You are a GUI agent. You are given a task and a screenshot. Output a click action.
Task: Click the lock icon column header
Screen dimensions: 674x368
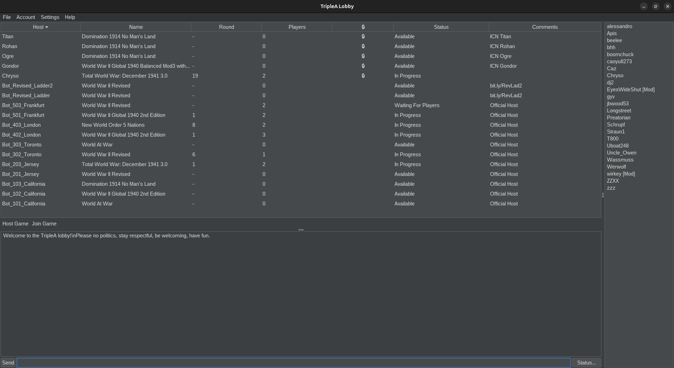(x=363, y=27)
